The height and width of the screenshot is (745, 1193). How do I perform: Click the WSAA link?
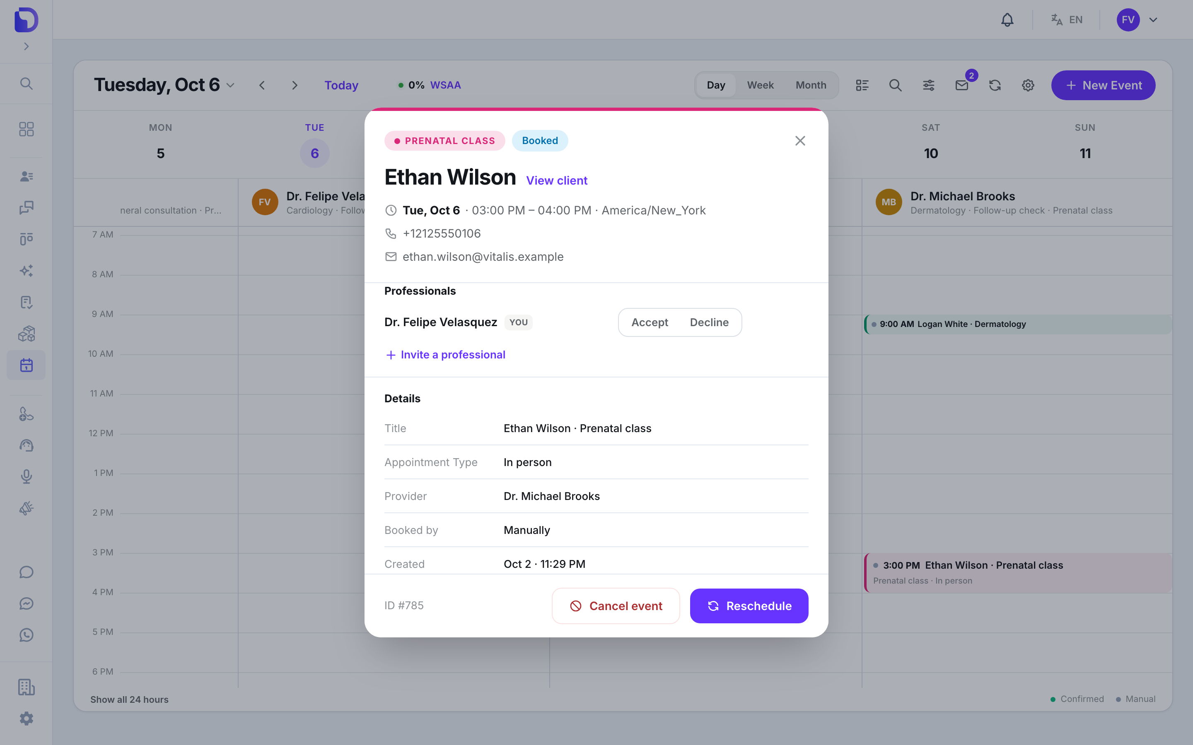[445, 85]
